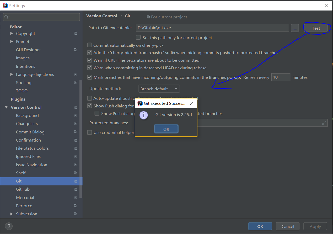
Task: Click the project-level icon beside GUI Designer
Action: 76,50
